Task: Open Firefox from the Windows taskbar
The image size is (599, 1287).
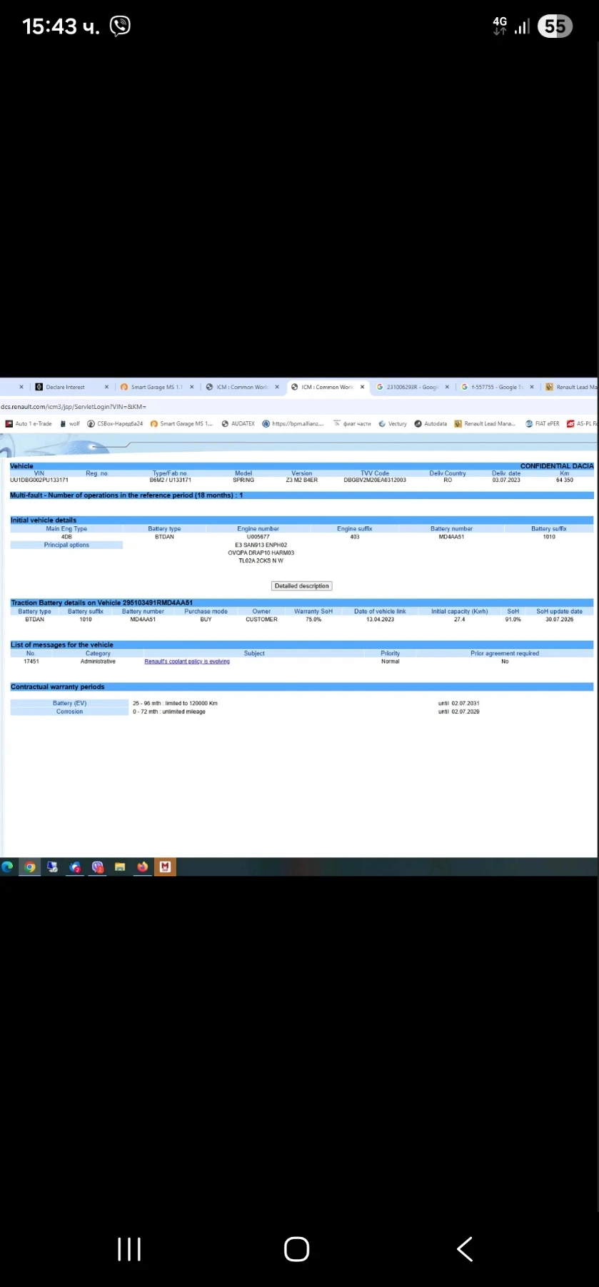Action: pyautogui.click(x=143, y=867)
